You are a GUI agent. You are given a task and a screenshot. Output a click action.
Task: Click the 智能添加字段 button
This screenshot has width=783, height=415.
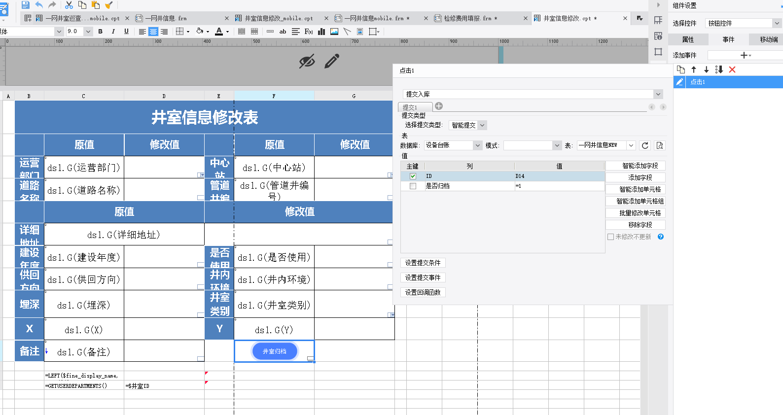[x=636, y=166]
